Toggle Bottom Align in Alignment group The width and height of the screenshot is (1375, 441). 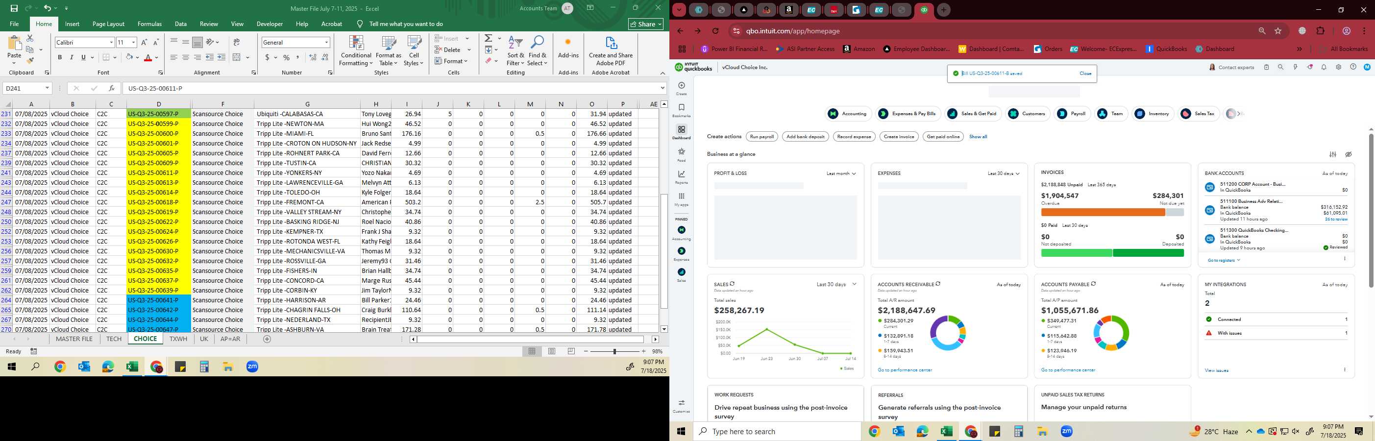click(x=197, y=42)
